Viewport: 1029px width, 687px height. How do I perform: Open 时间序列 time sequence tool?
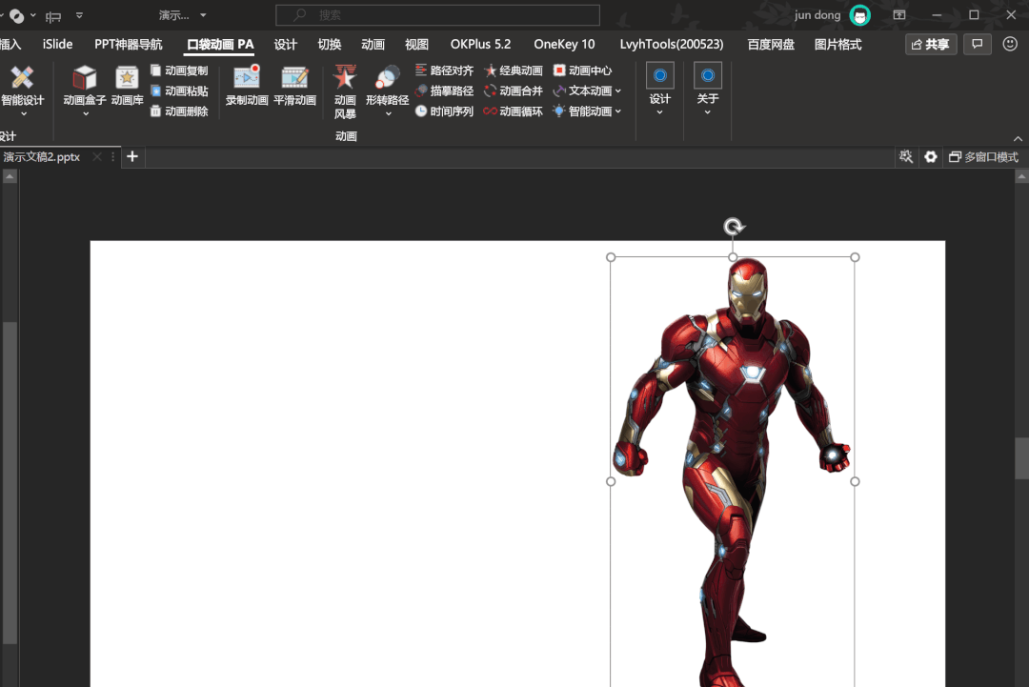click(445, 111)
